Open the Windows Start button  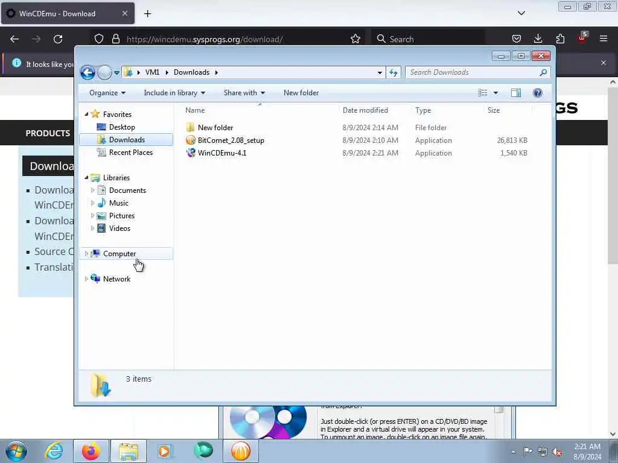[16, 451]
